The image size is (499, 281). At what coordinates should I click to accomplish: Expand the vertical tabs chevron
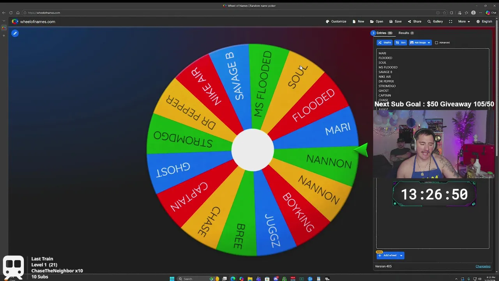pyautogui.click(x=4, y=21)
